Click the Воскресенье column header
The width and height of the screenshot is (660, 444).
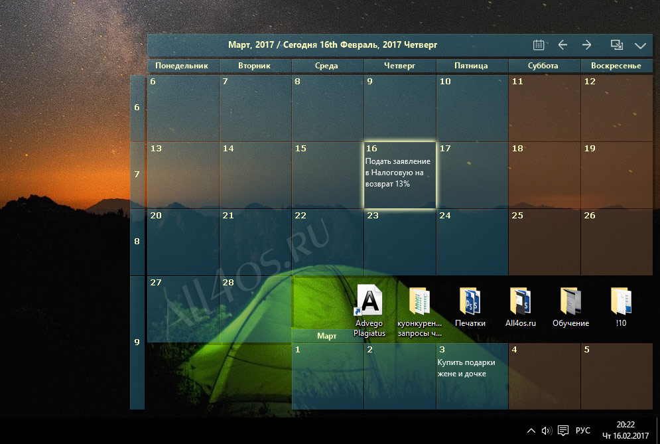[x=617, y=66]
